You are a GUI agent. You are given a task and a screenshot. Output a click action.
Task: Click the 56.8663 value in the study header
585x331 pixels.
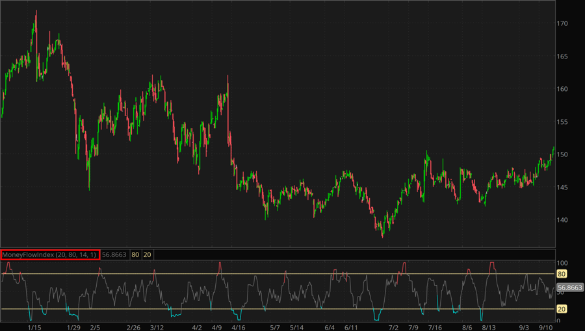point(114,254)
